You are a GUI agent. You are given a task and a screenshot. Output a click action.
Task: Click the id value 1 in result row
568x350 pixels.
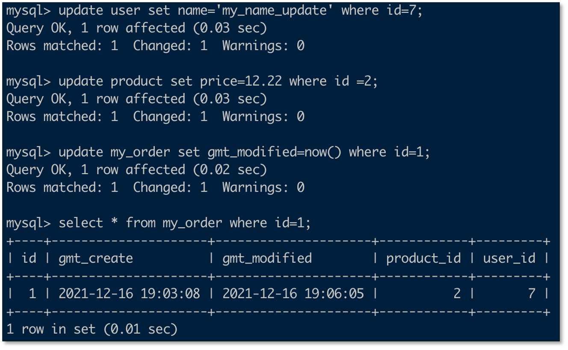(33, 294)
